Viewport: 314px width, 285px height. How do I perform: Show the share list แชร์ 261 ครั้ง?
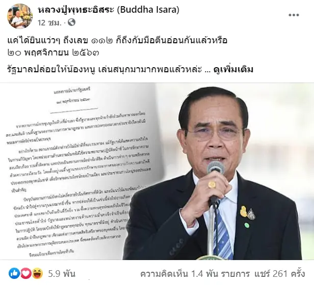click(x=280, y=274)
